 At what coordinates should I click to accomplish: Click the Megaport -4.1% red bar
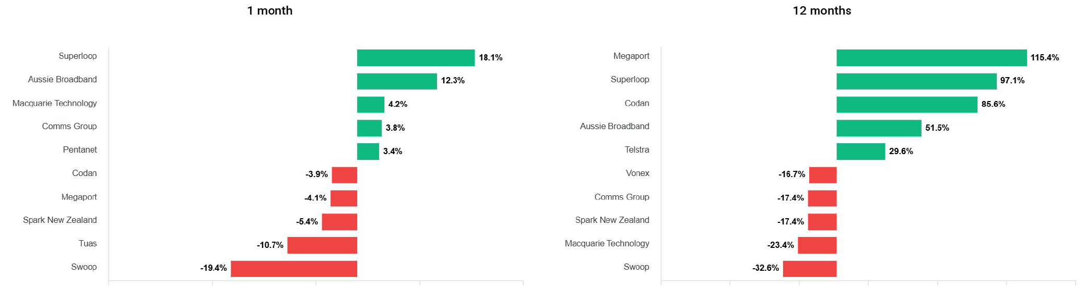[x=344, y=198]
